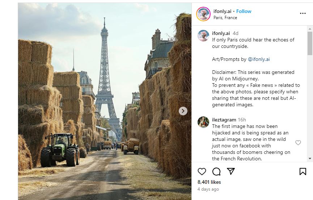Click ifonly.ai avatar beside the caption

203,36
